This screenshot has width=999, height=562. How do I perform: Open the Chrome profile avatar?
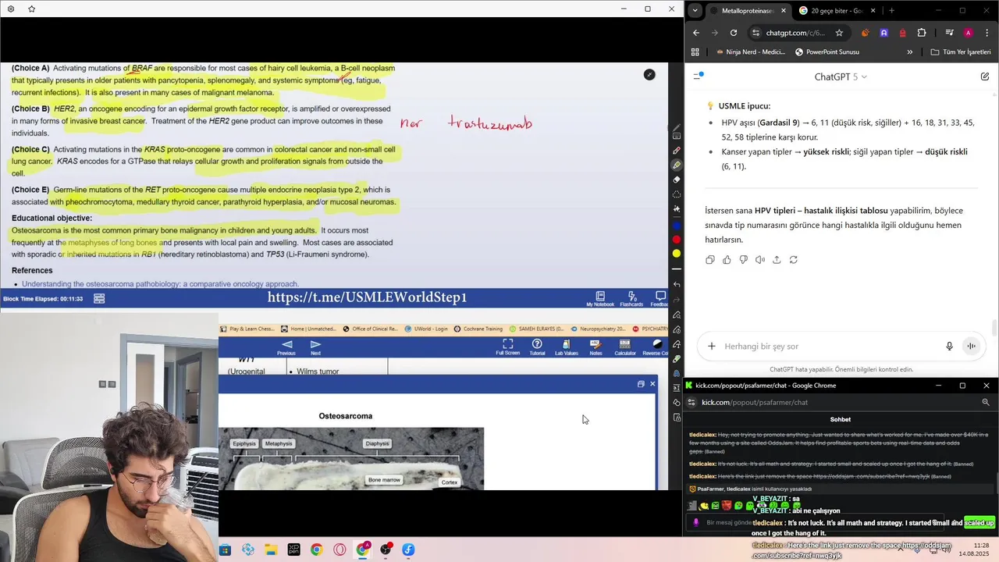click(x=968, y=33)
